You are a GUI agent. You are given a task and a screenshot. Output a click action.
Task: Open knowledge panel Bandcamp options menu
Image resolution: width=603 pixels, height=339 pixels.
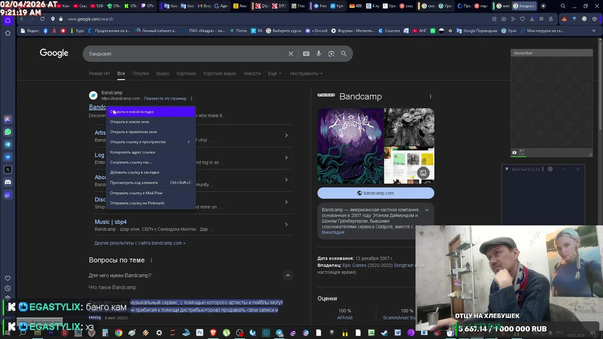pos(430,97)
